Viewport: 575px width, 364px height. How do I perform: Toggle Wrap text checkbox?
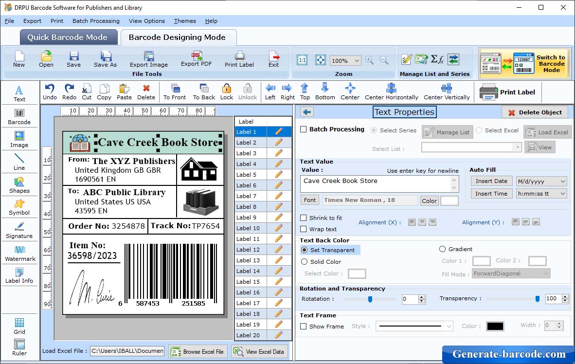point(303,229)
